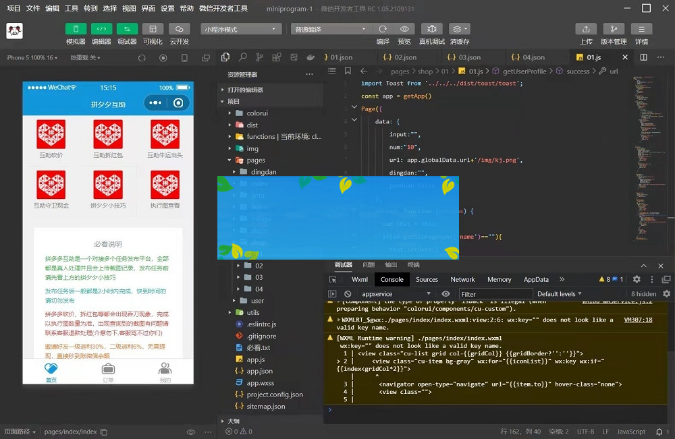Click the 上传 upload icon
Image resolution: width=675 pixels, height=439 pixels.
tap(586, 29)
